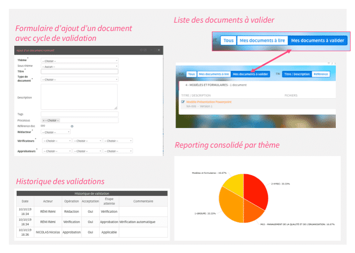Click the circular refresh icon in the dialog header
355x253 pixels.
(x=142, y=50)
